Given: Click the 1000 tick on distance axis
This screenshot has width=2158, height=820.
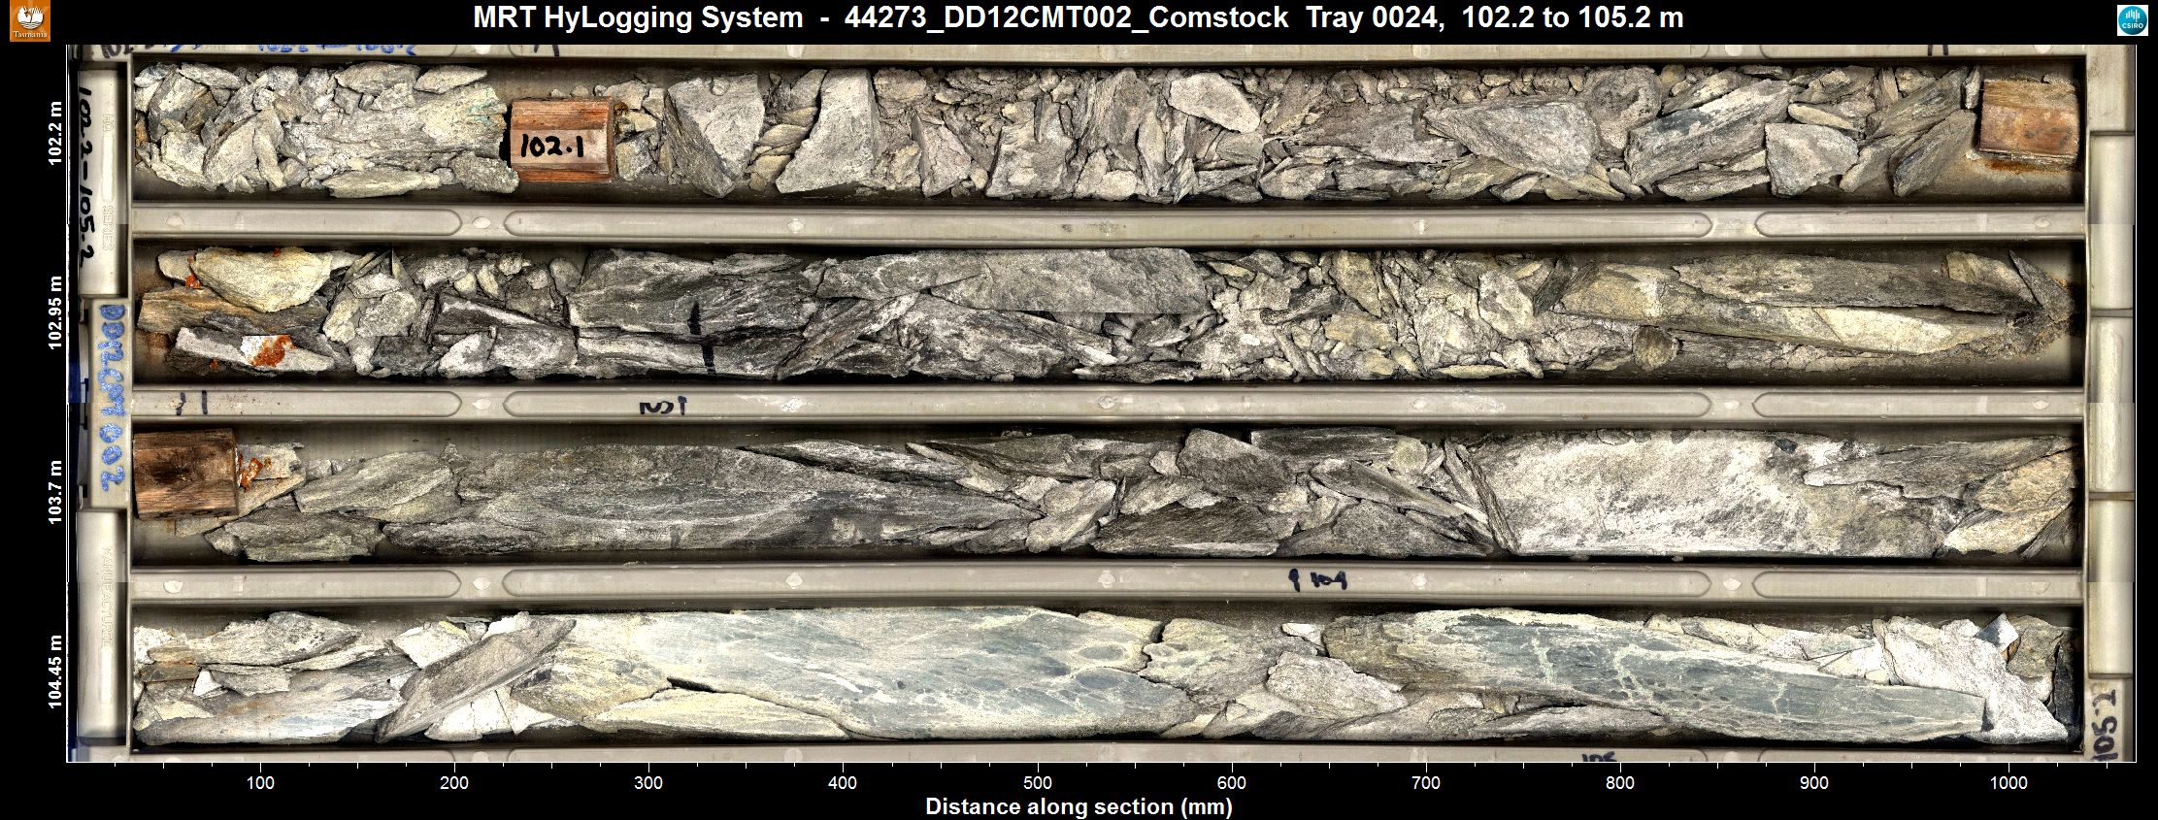Looking at the screenshot, I should (2009, 783).
